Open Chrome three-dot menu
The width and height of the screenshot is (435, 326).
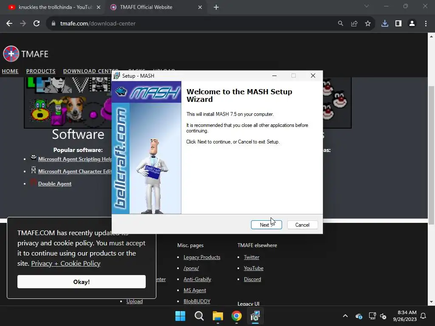(426, 24)
